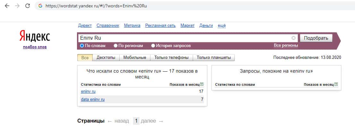
Task: Open the data eninv ru query link
Action: [x=93, y=100]
